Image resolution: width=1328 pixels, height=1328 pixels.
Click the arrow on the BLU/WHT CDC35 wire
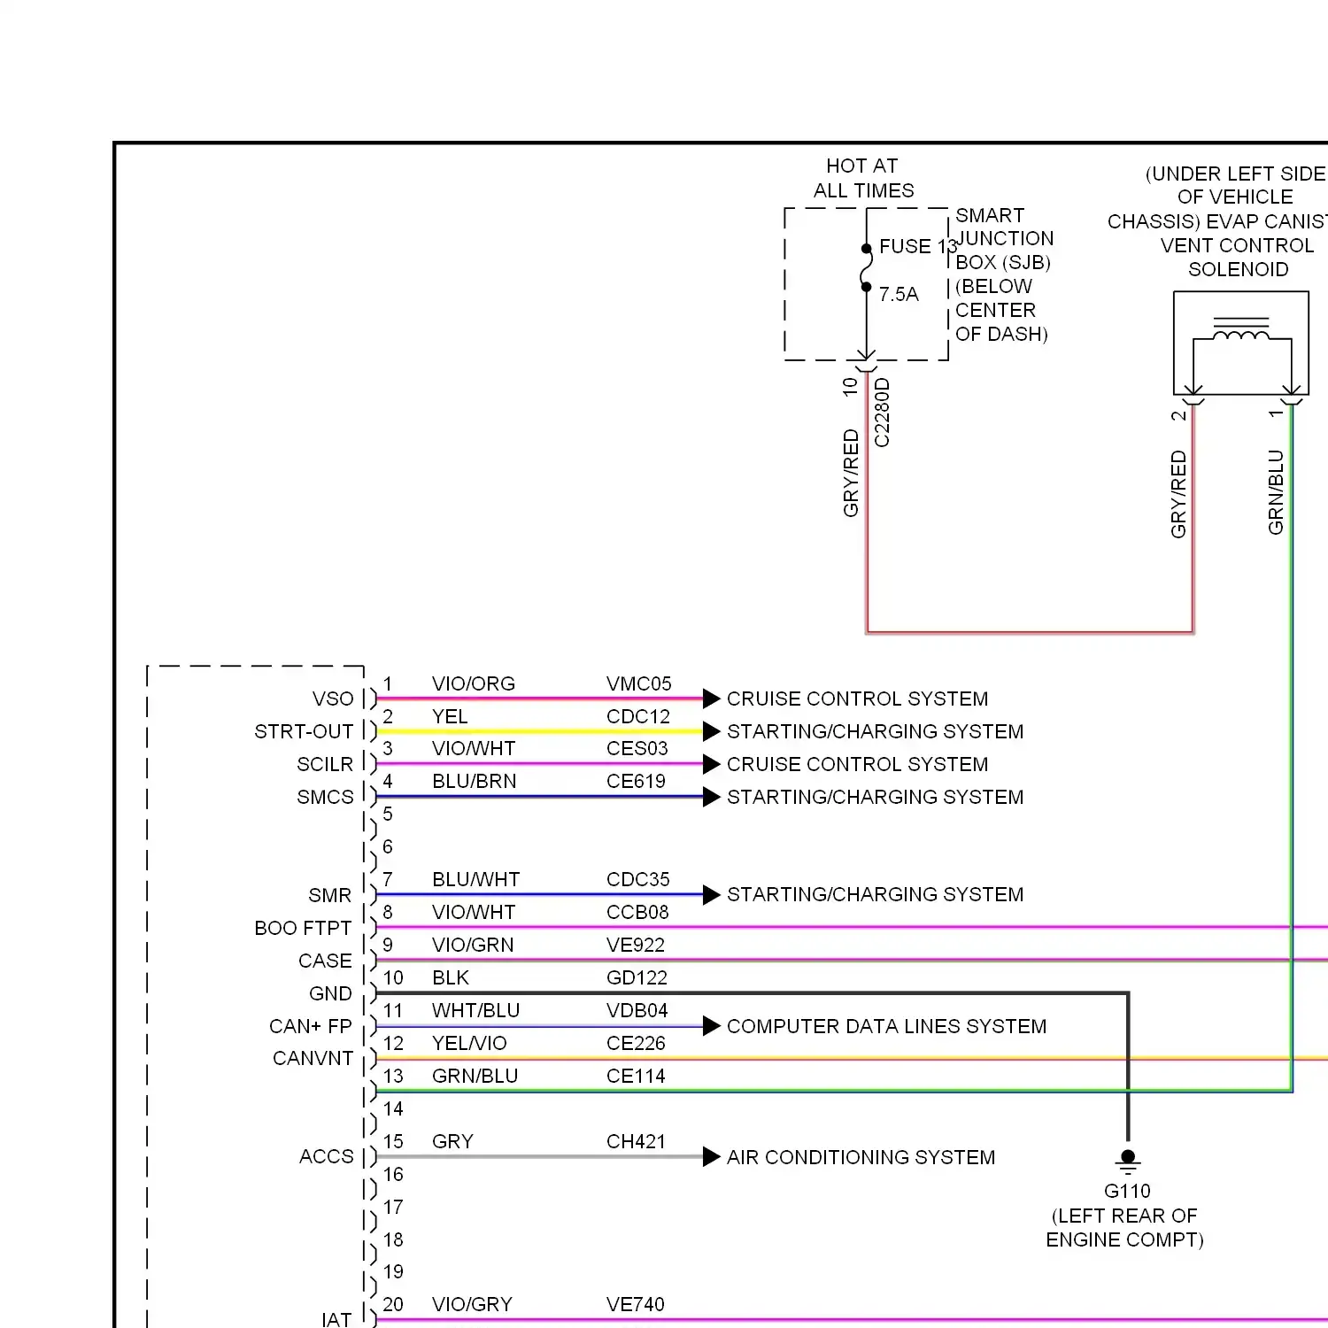click(x=712, y=895)
